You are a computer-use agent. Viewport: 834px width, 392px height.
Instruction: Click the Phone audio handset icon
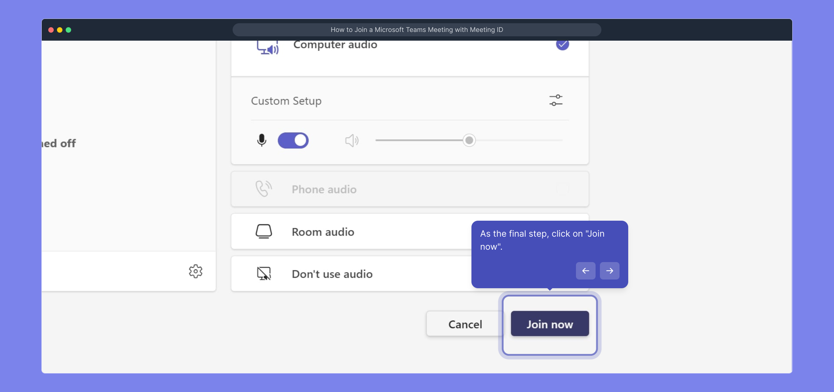(x=263, y=189)
